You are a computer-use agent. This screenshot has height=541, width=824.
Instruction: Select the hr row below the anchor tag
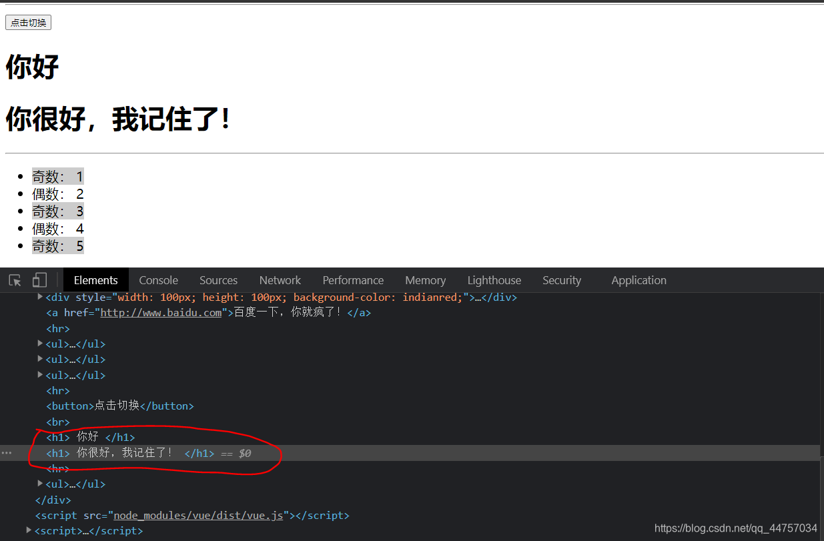pyautogui.click(x=58, y=328)
